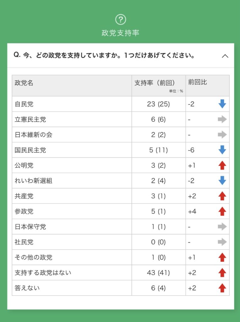Click the red up arrow for 共産党
This screenshot has width=240, height=322.
[x=222, y=196]
